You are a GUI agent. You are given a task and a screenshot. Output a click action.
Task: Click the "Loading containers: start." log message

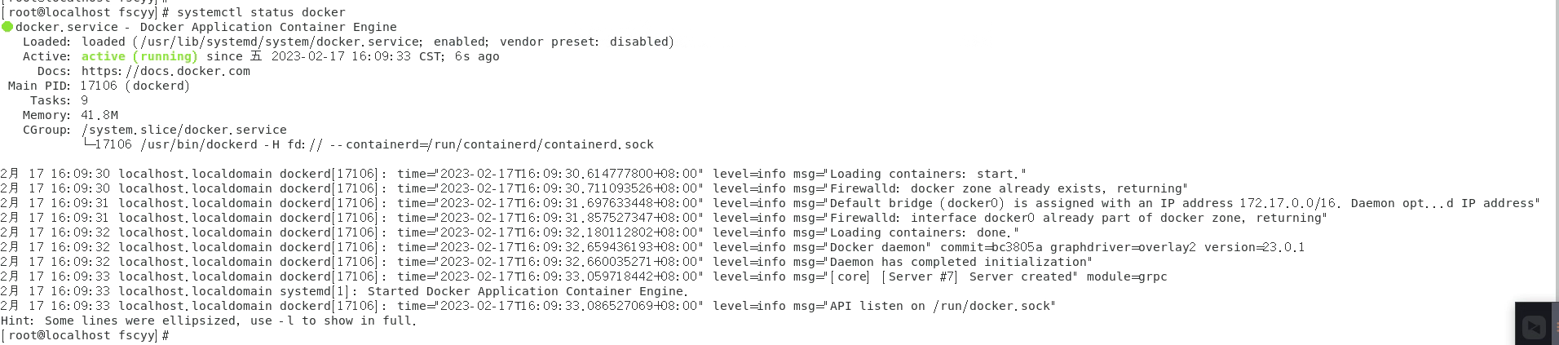point(927,174)
